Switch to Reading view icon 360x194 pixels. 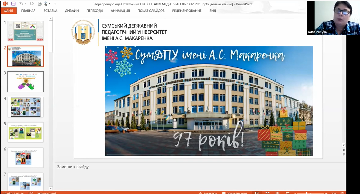[x=277, y=193]
